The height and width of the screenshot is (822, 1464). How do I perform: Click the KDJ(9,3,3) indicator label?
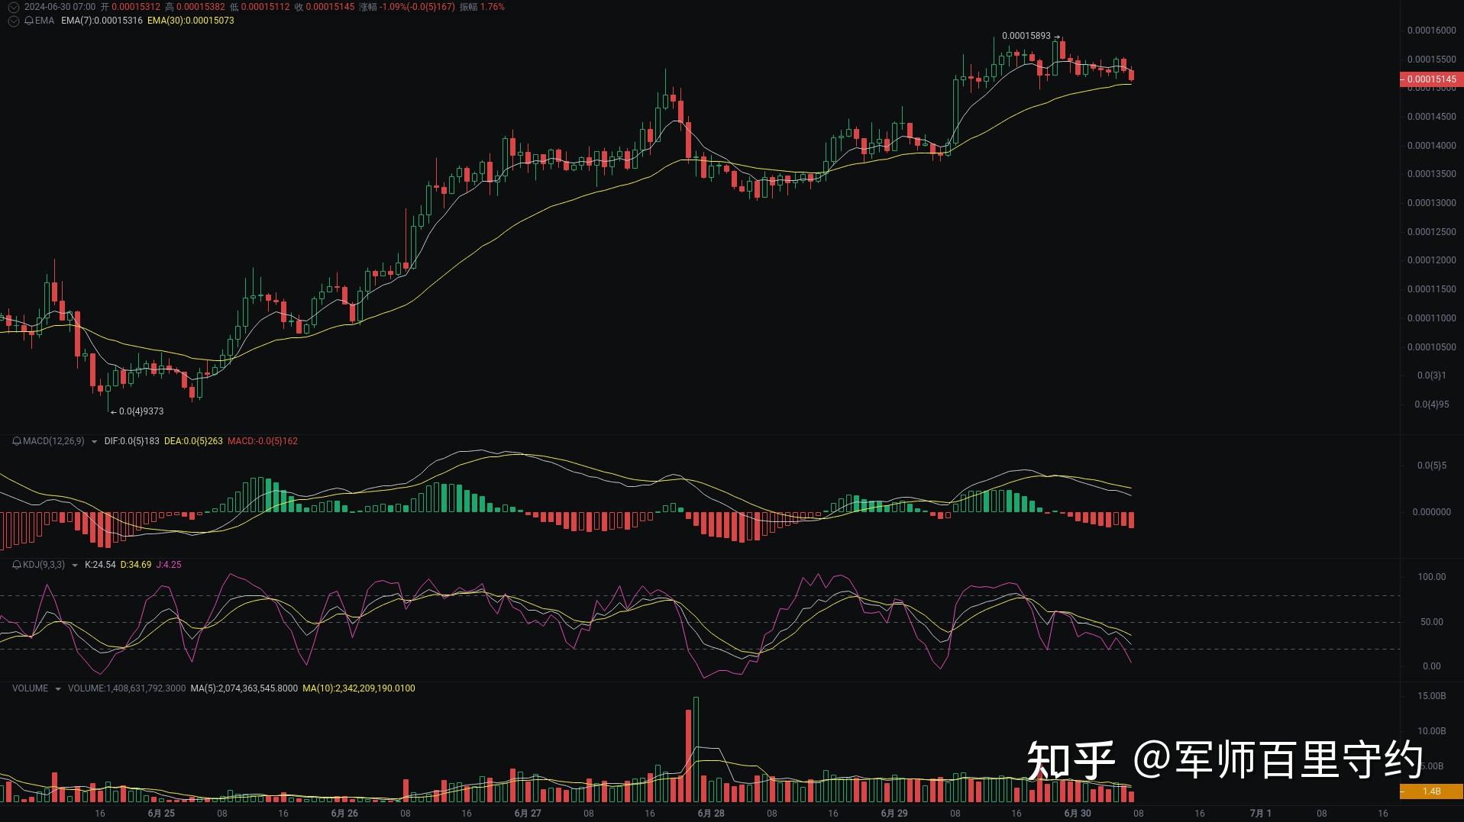(x=44, y=565)
